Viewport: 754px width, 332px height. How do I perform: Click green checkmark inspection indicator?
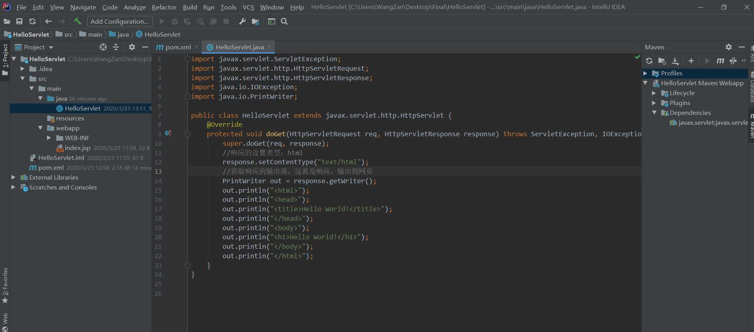637,57
